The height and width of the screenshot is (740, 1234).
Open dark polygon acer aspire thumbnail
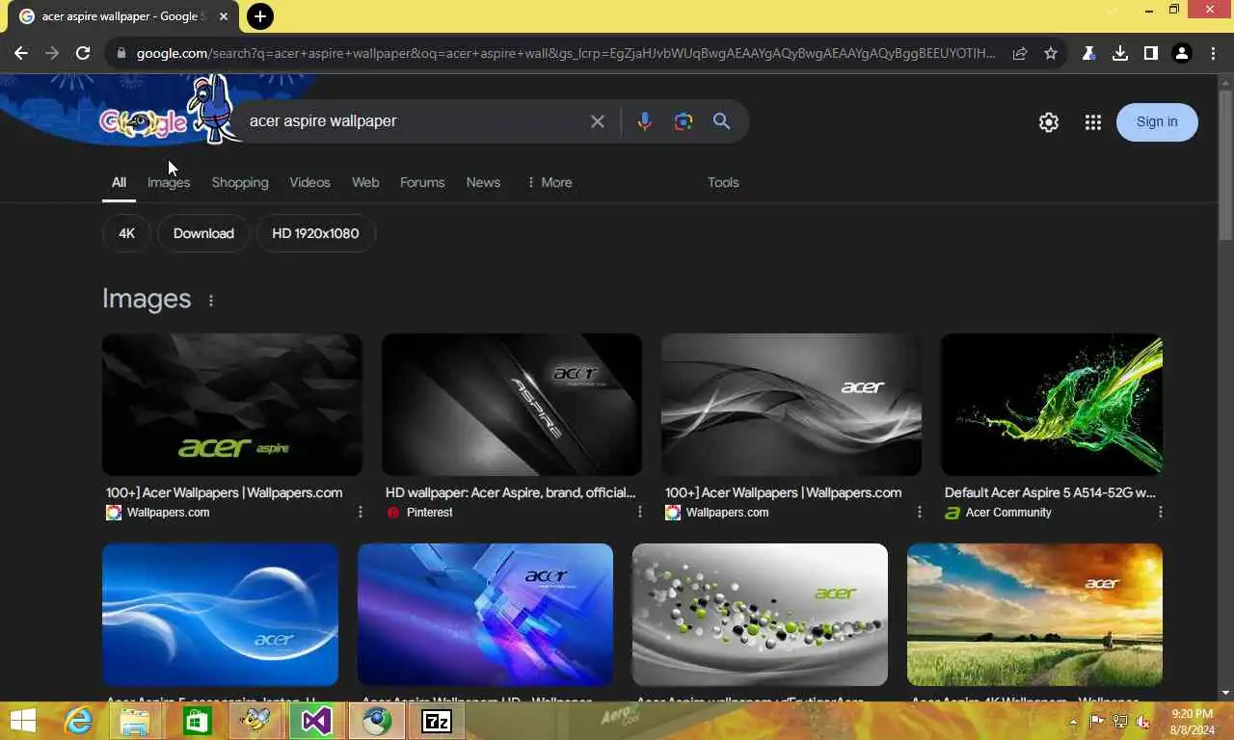coord(232,405)
